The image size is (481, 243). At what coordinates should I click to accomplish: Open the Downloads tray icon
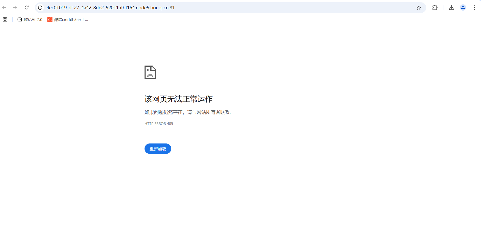(x=451, y=8)
